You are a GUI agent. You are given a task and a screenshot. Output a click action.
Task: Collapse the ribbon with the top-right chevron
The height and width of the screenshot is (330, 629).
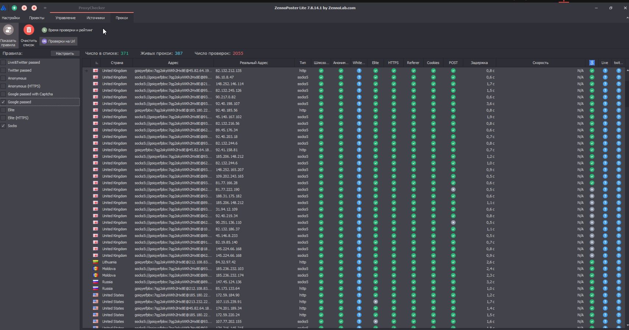pyautogui.click(x=627, y=18)
